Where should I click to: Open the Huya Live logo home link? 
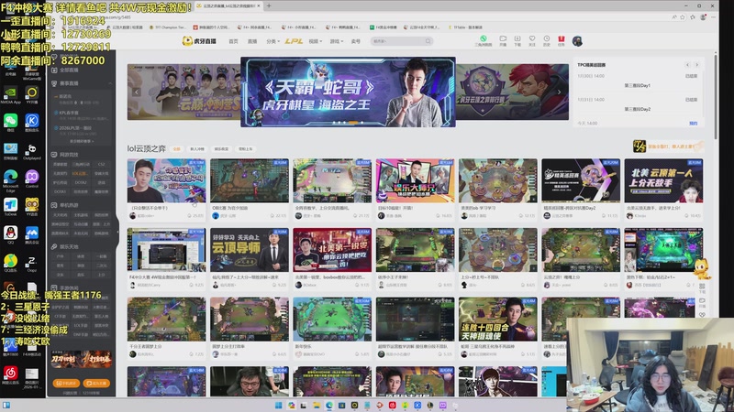199,41
